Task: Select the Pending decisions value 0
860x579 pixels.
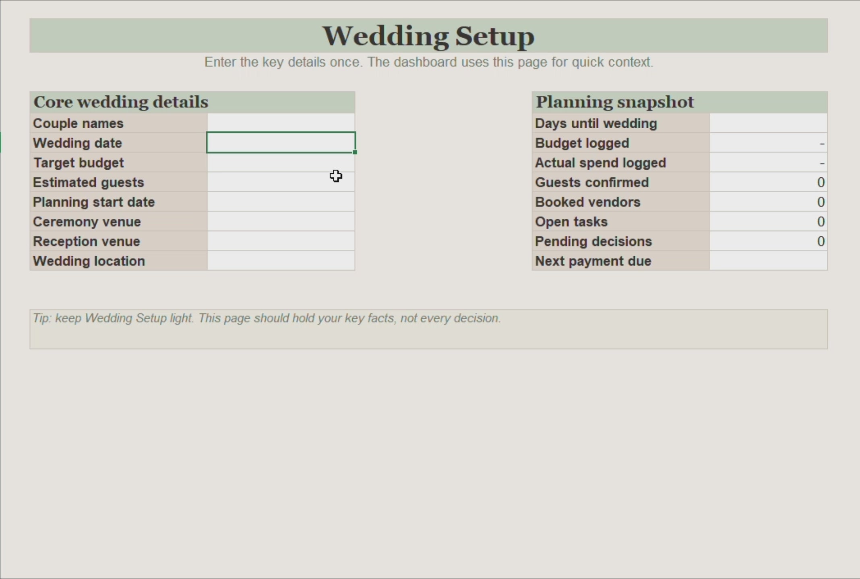Action: [768, 241]
